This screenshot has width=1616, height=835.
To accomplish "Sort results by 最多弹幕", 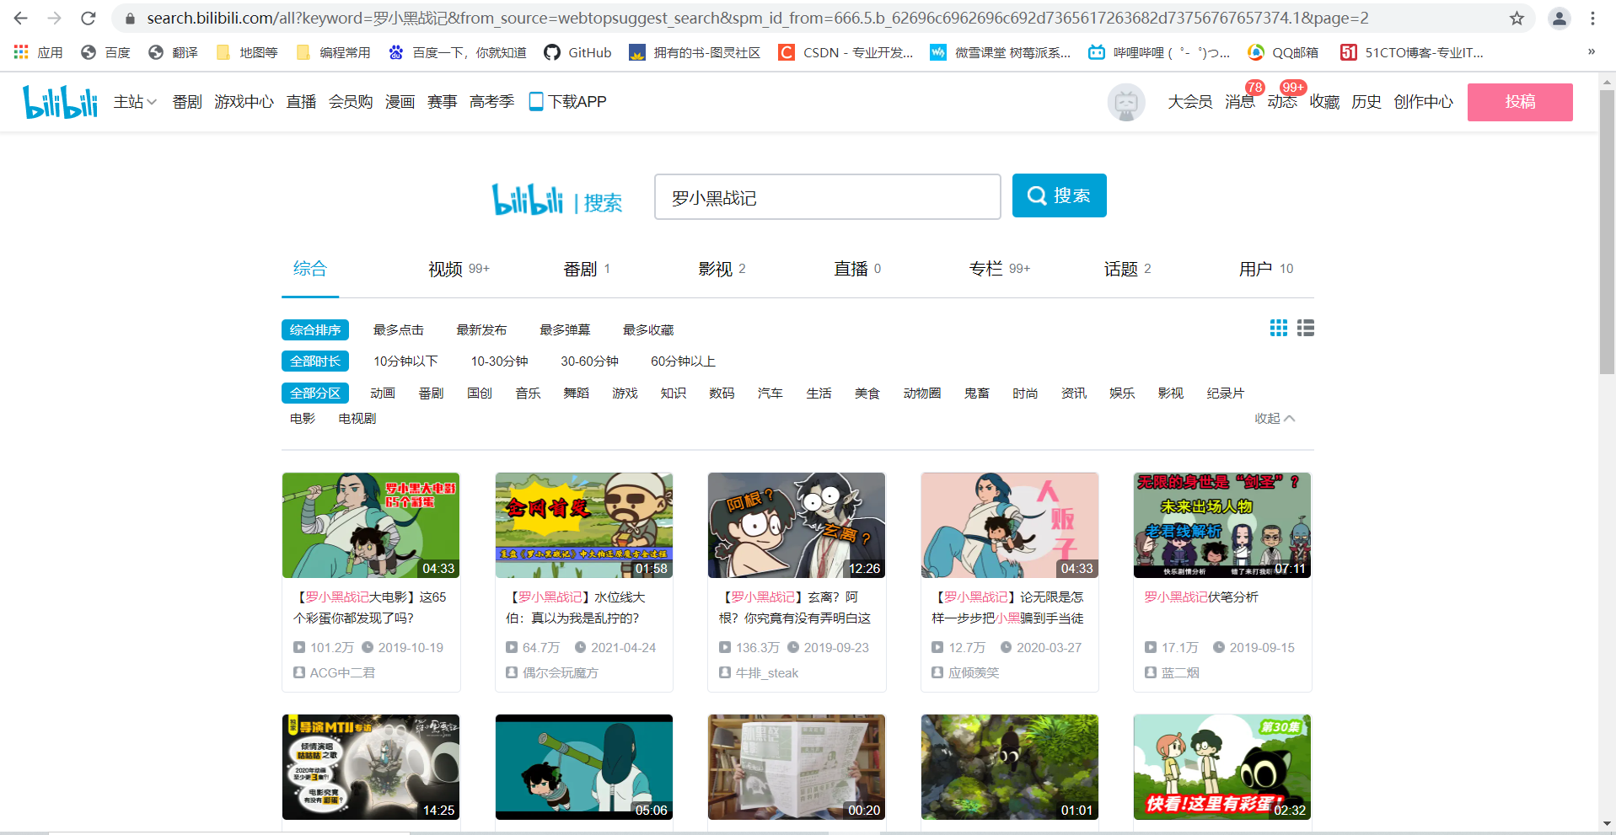I will tap(565, 329).
